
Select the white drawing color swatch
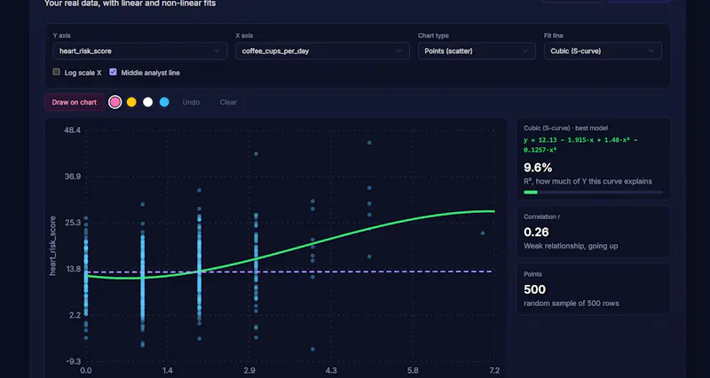point(147,102)
